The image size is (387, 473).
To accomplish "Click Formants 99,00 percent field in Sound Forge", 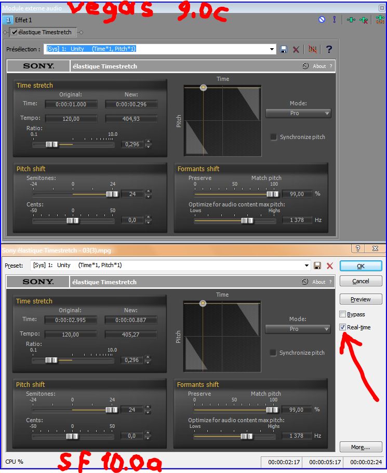I will pos(297,410).
